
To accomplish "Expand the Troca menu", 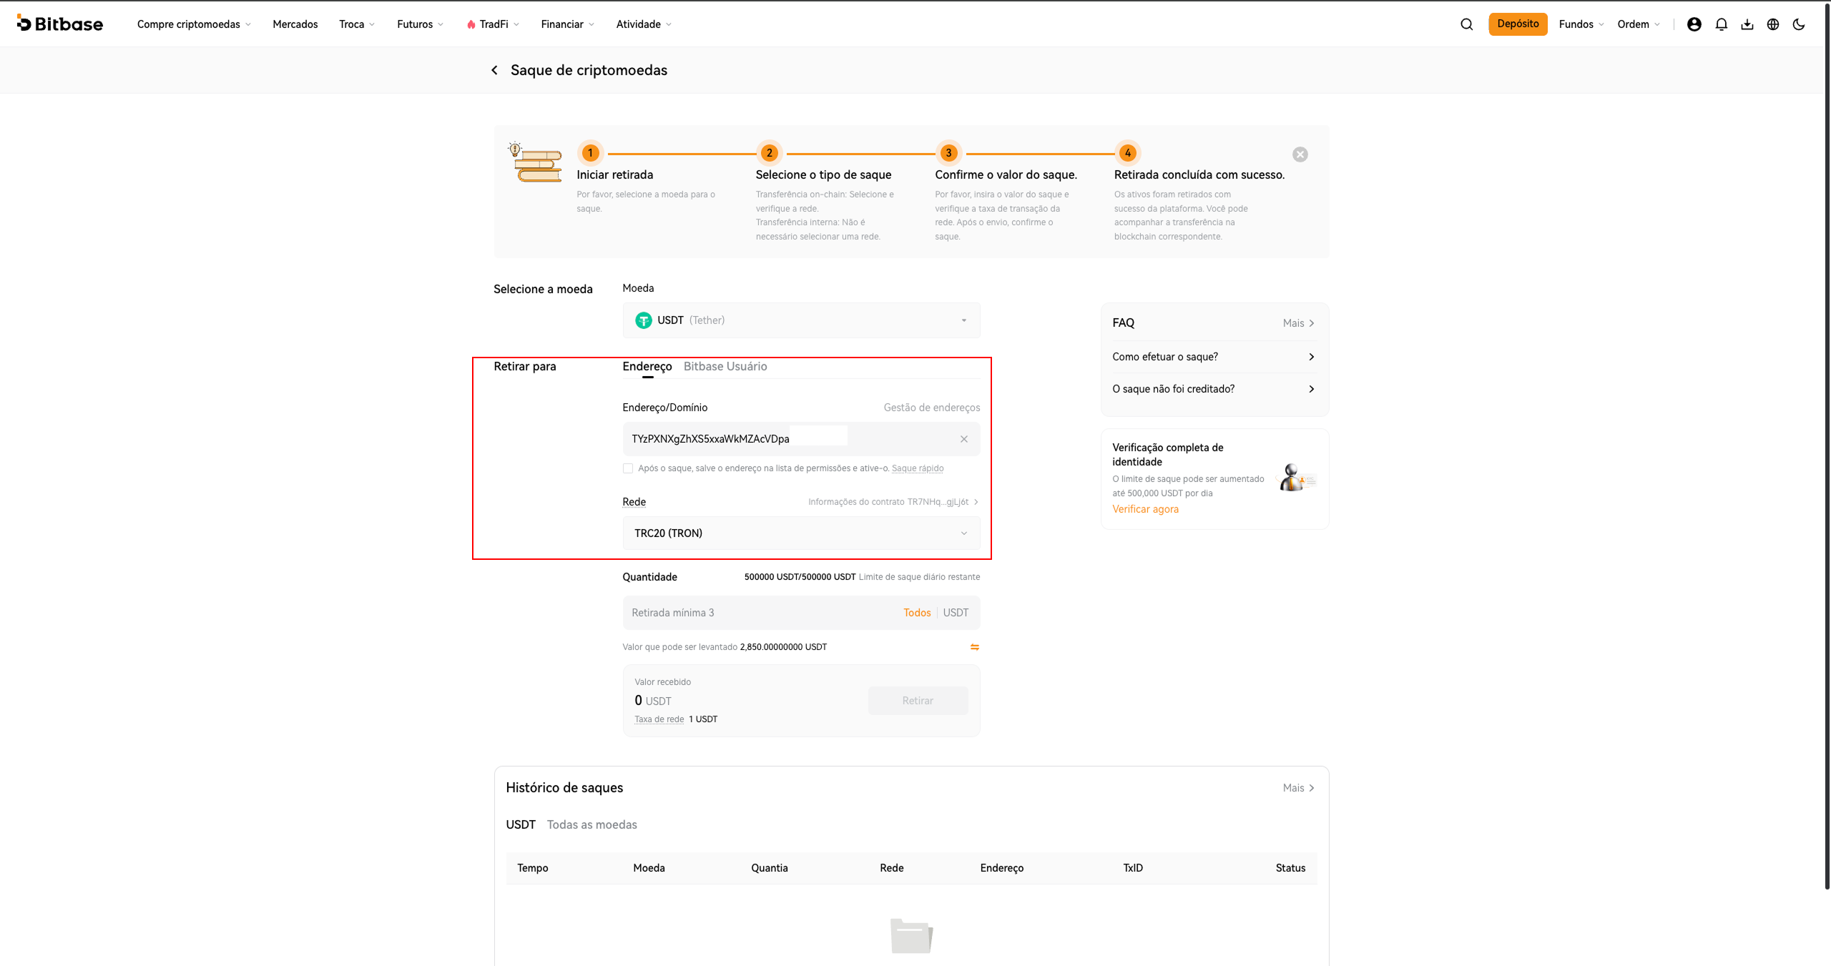I will pyautogui.click(x=356, y=24).
